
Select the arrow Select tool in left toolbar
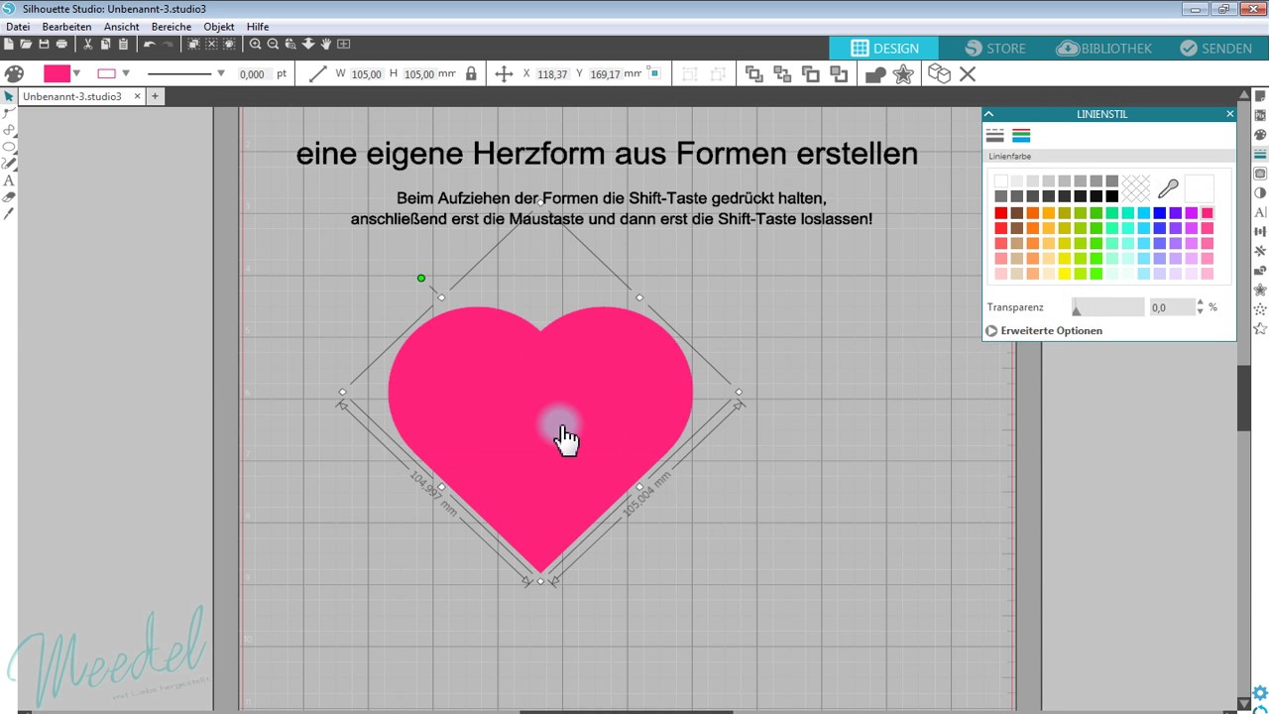pyautogui.click(x=8, y=97)
